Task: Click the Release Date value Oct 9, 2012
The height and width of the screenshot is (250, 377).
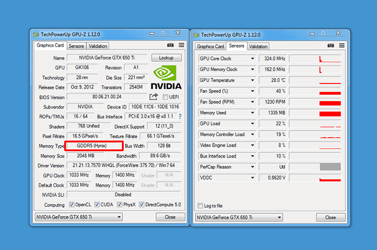Action: [x=82, y=87]
